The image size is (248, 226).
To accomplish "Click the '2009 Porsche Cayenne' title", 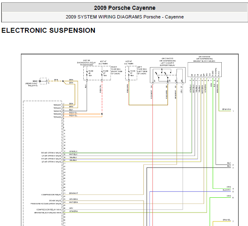I will (125, 8).
